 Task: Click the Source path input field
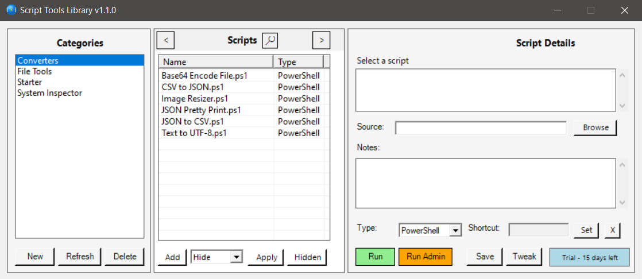[x=481, y=128]
